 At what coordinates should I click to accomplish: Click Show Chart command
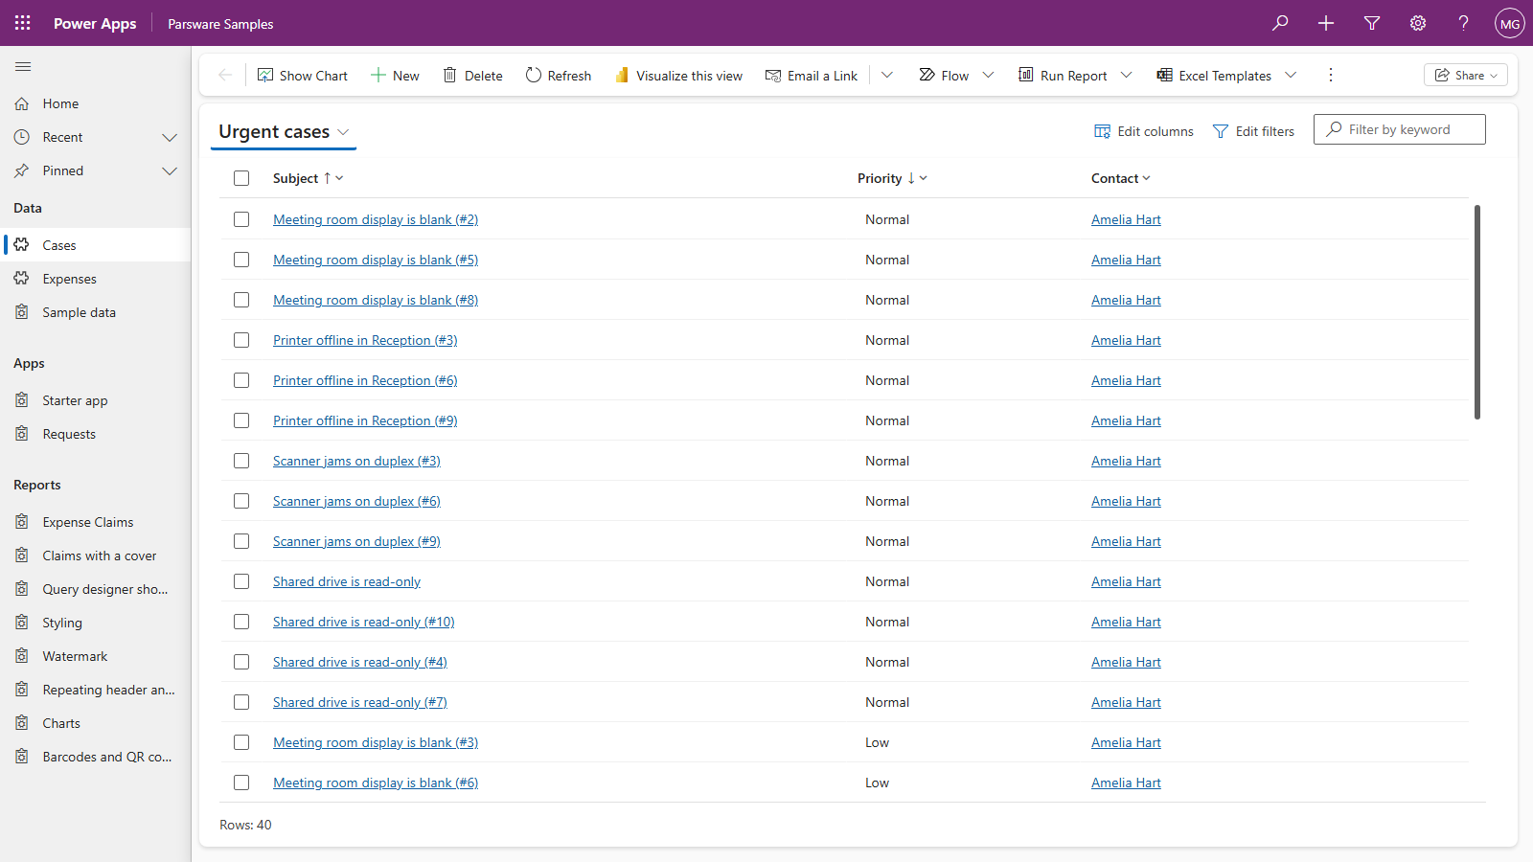(303, 76)
